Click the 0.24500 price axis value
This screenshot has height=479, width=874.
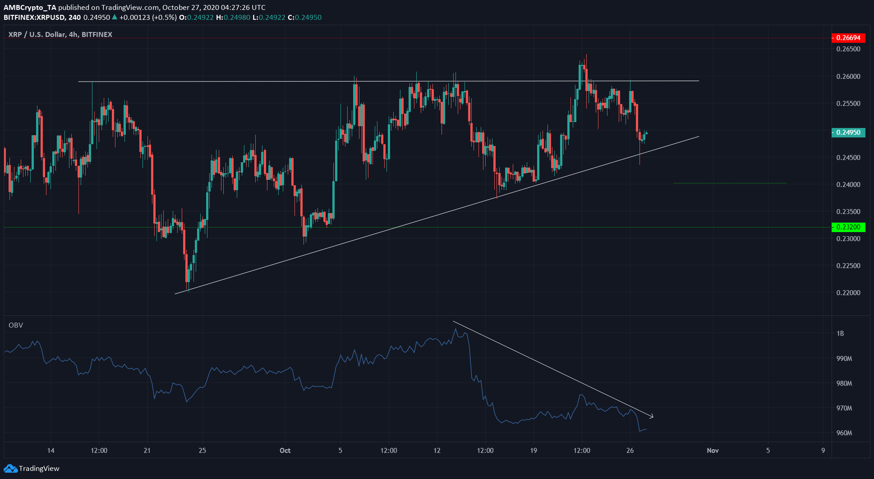848,158
